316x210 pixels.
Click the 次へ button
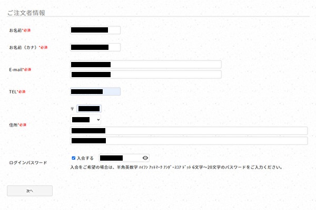click(30, 191)
